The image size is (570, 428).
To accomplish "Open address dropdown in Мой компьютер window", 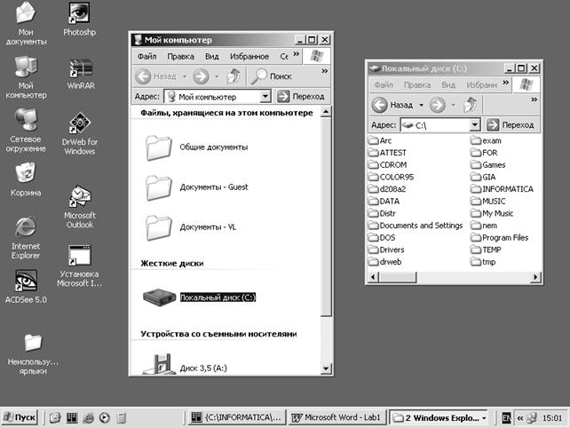I will tap(265, 97).
